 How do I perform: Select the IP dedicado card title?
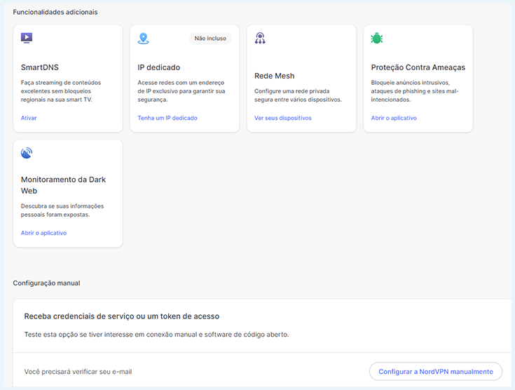(158, 67)
